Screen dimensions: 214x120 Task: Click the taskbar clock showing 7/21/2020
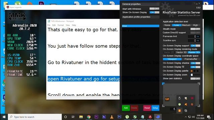pos(200,117)
